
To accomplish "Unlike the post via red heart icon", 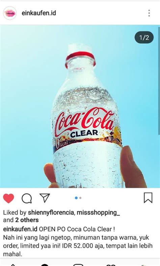I will (8, 198).
